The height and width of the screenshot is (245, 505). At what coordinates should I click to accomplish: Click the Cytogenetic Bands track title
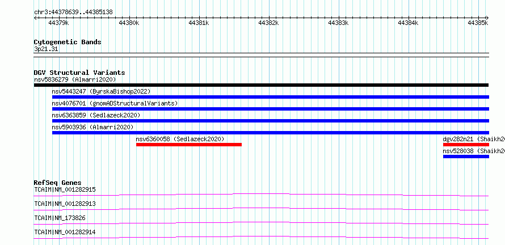point(68,42)
